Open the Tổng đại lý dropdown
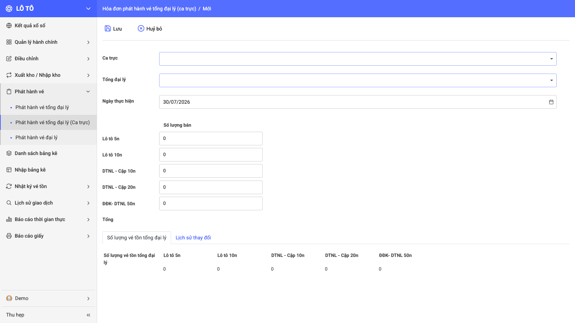 [358, 80]
